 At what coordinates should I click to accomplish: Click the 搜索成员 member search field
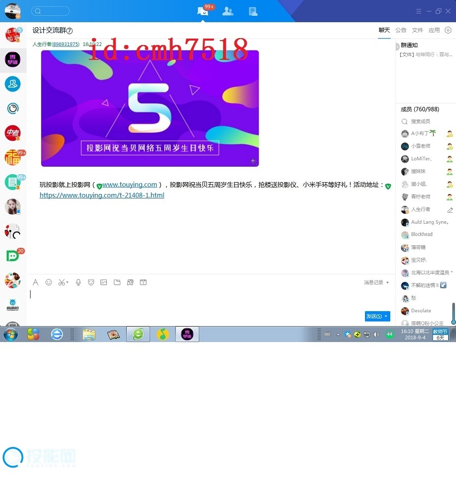pyautogui.click(x=426, y=121)
